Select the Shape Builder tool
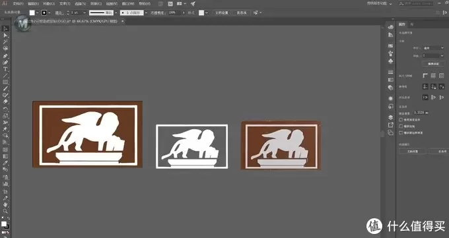This screenshot has width=449, height=238. (x=5, y=136)
